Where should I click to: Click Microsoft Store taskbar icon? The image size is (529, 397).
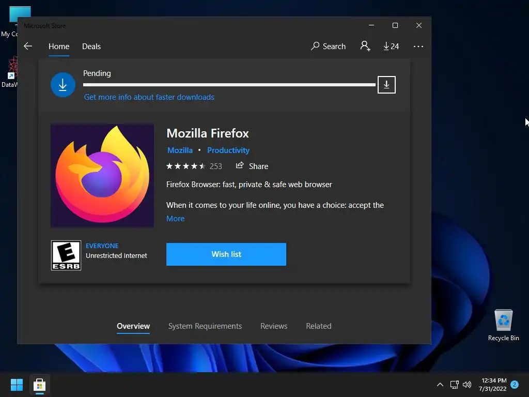(x=39, y=385)
